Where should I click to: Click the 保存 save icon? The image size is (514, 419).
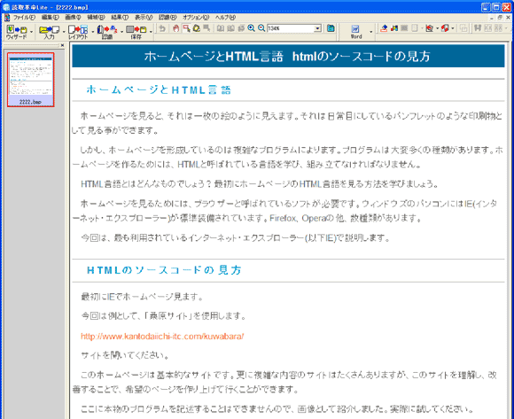pyautogui.click(x=136, y=32)
